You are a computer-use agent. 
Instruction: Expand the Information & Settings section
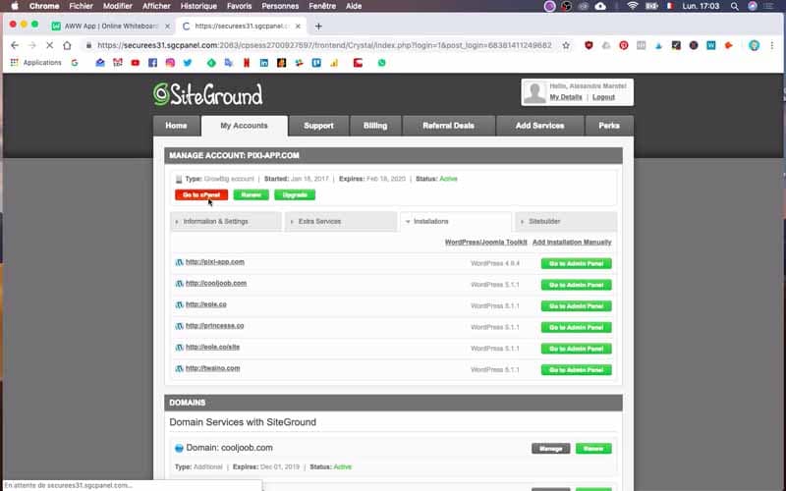click(x=226, y=222)
